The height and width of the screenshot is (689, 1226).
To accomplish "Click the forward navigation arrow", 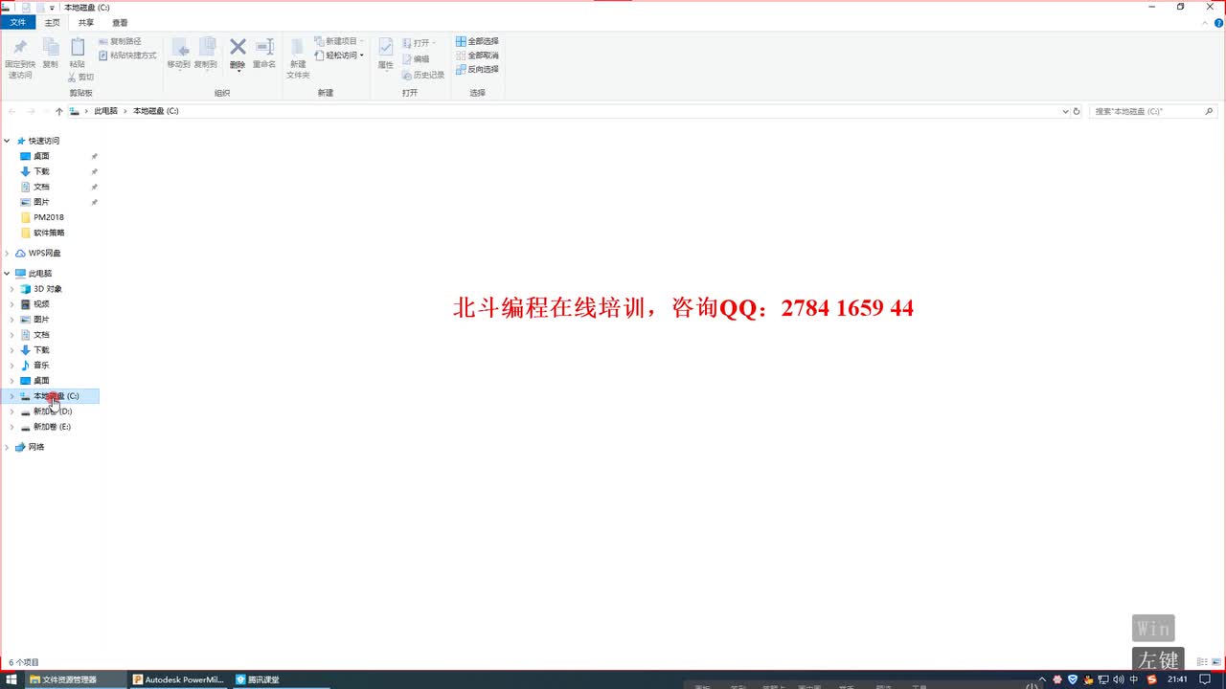I will tap(31, 111).
